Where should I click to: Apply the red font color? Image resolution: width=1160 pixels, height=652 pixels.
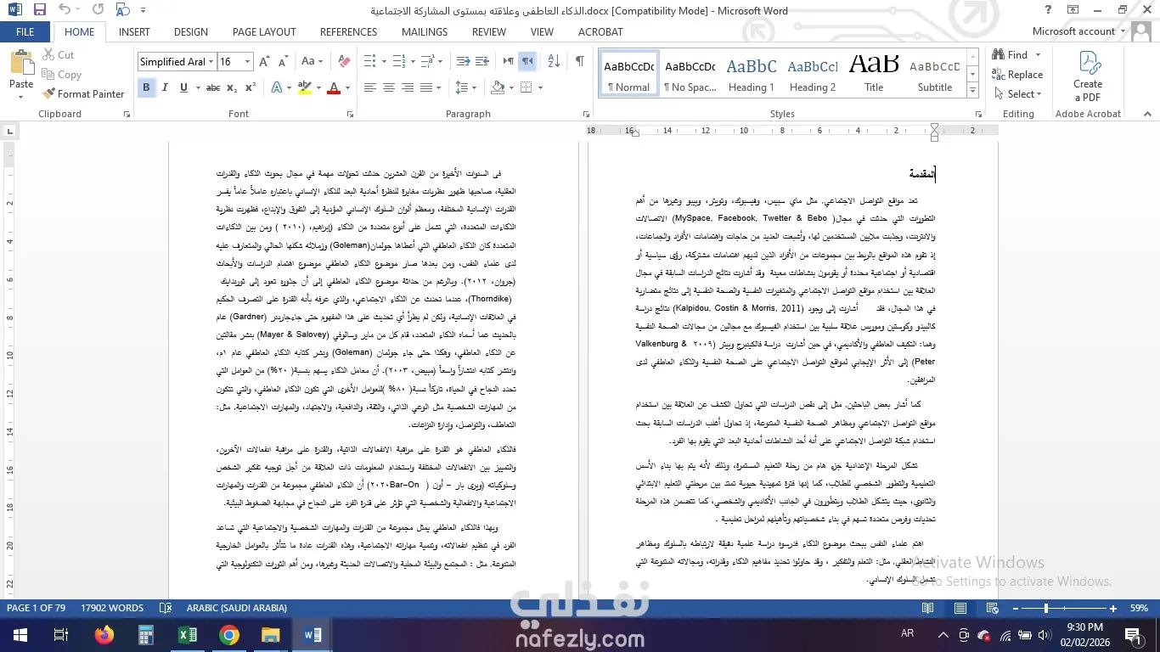click(x=334, y=87)
